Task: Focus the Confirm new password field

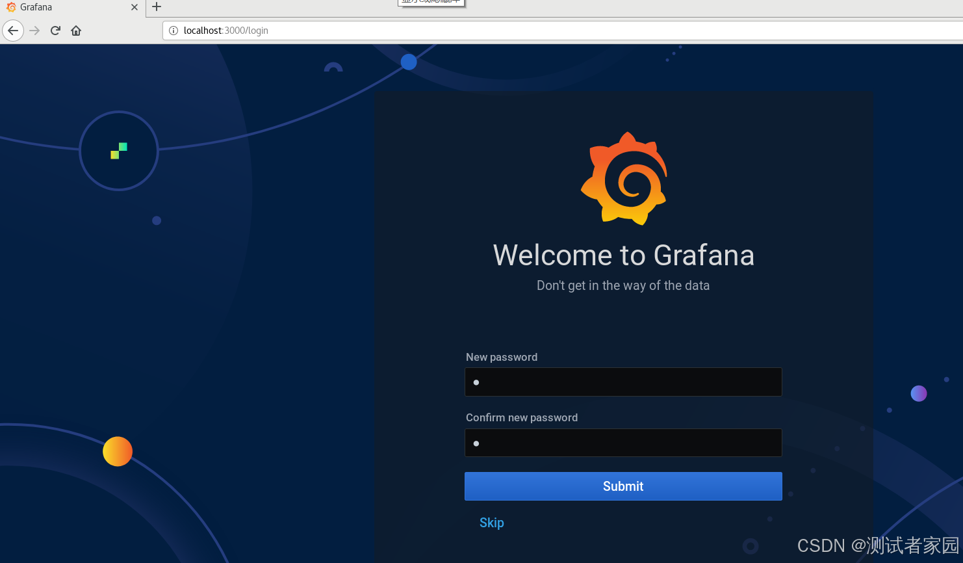Action: [623, 443]
